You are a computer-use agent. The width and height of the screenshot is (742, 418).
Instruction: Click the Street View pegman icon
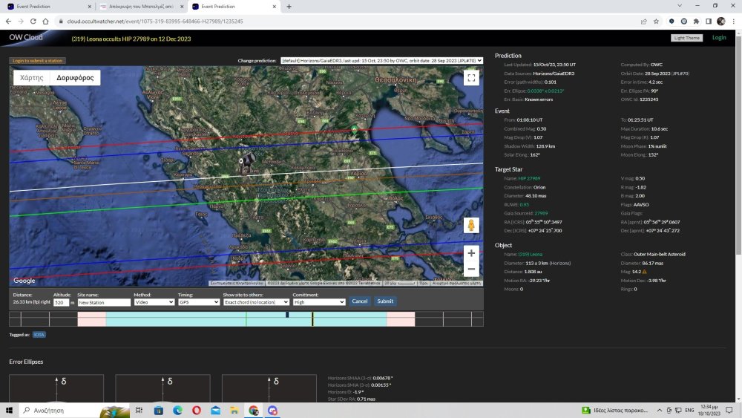click(470, 225)
